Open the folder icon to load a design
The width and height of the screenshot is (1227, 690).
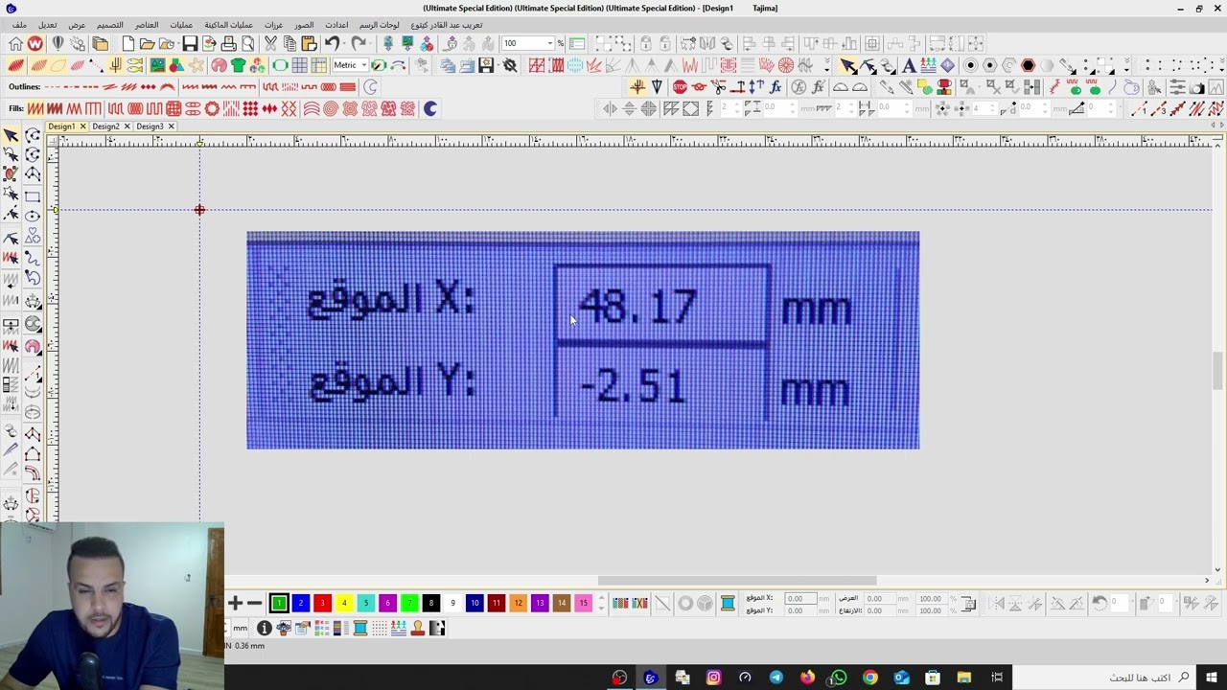click(x=147, y=43)
